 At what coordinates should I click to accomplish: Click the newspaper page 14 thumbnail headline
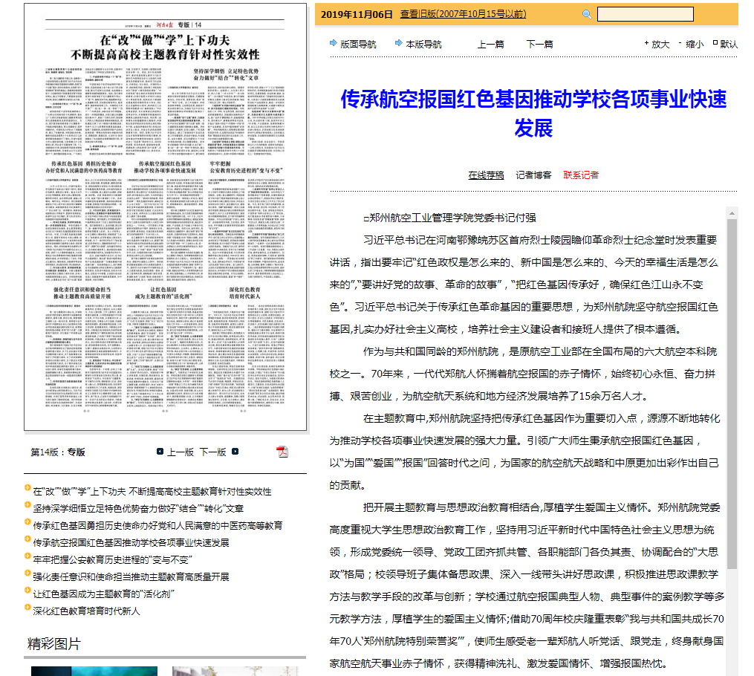pos(165,47)
